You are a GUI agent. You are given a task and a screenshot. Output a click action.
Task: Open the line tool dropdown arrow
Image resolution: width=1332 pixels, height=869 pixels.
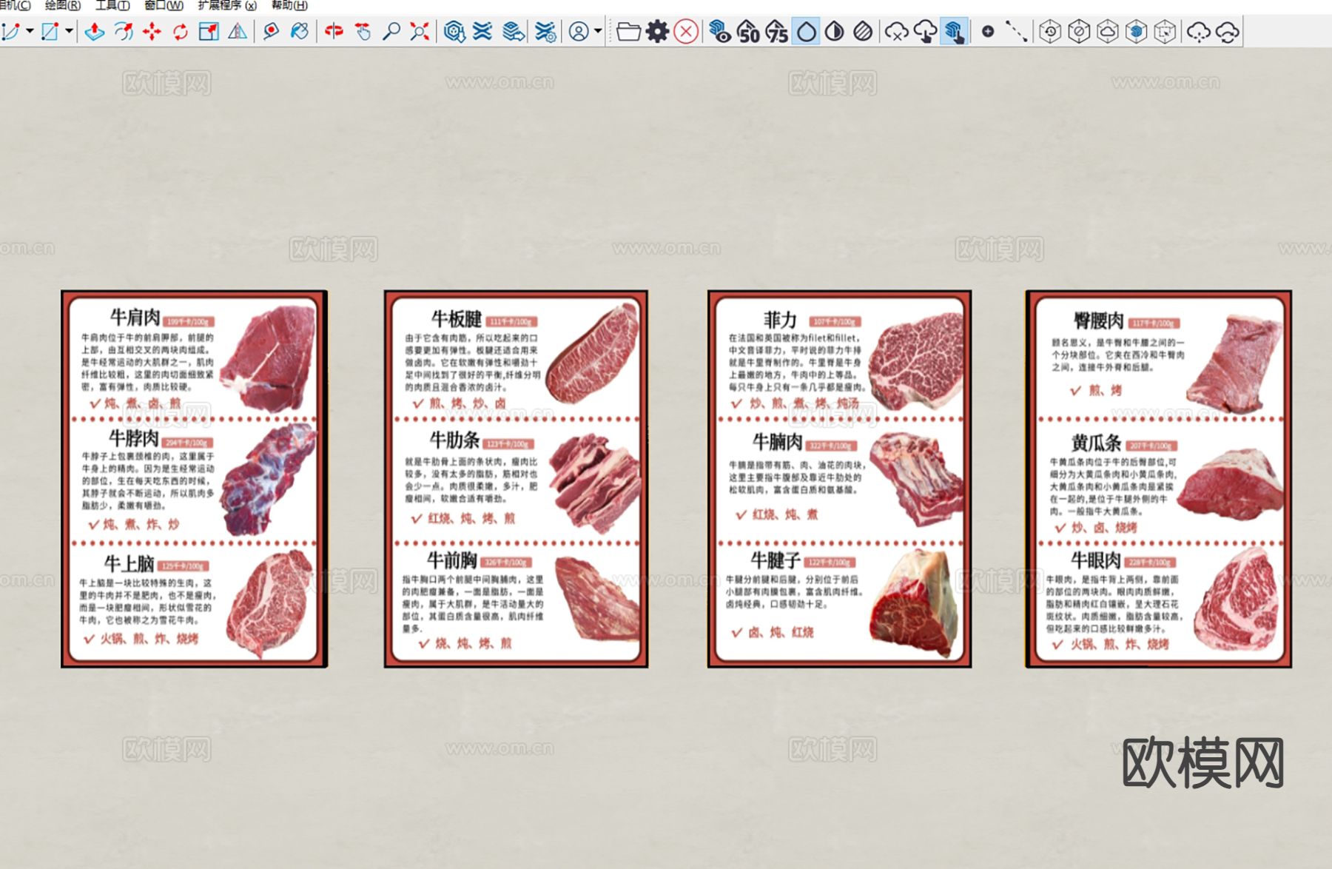coord(29,32)
